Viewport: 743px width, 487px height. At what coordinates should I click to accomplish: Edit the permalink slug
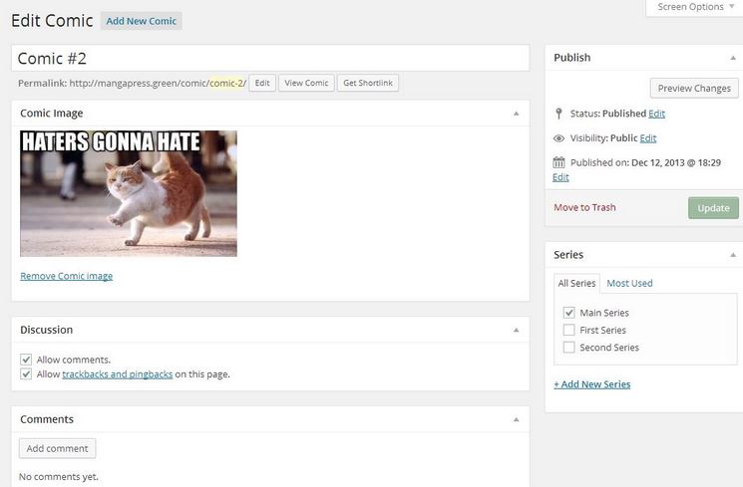point(262,83)
